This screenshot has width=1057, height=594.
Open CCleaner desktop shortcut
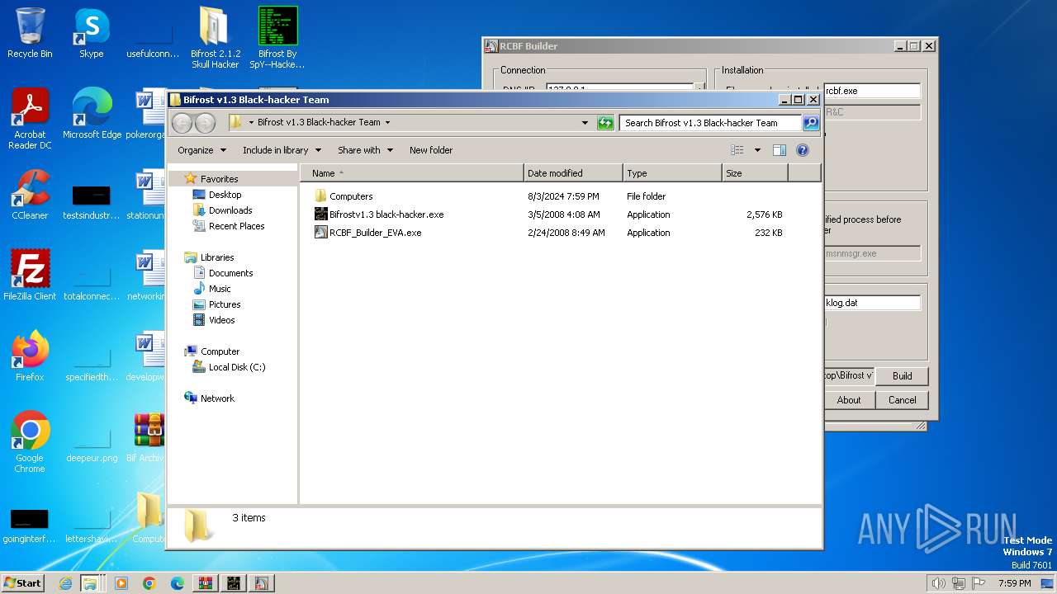tap(30, 195)
